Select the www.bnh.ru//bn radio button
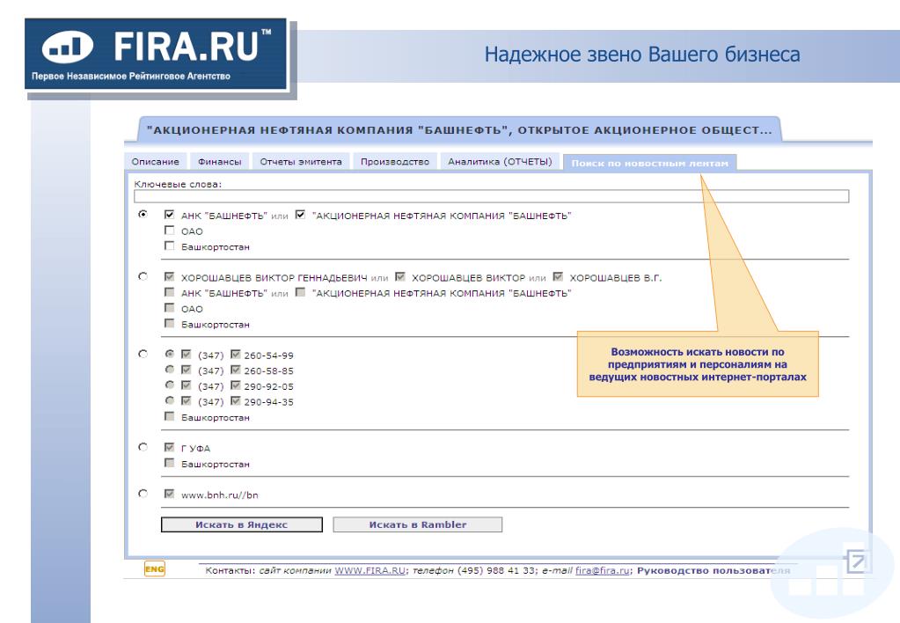The width and height of the screenshot is (900, 623). coord(143,494)
